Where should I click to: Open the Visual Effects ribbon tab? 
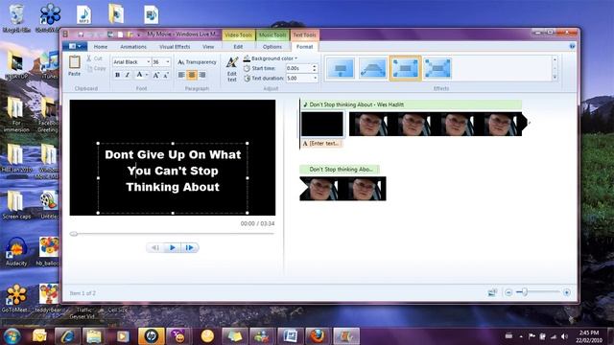tap(175, 47)
